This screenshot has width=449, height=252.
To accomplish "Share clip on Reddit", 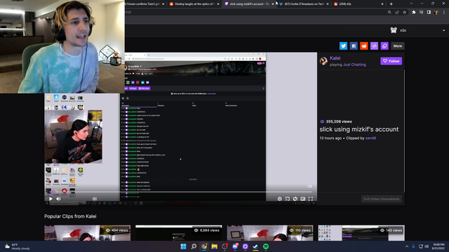I will [x=364, y=45].
